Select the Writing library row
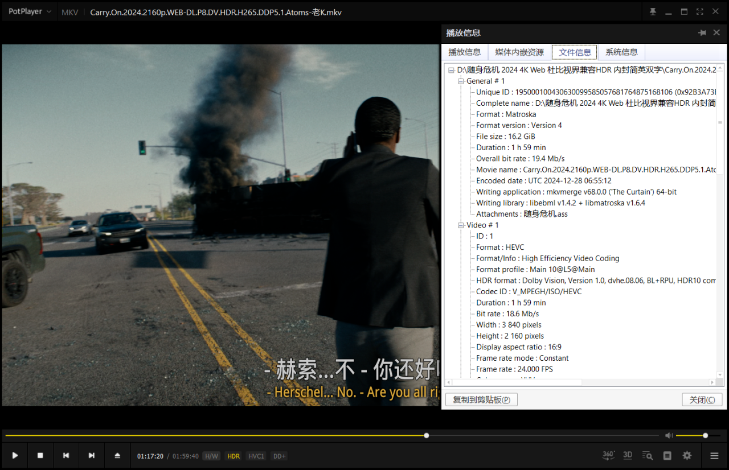 point(560,203)
